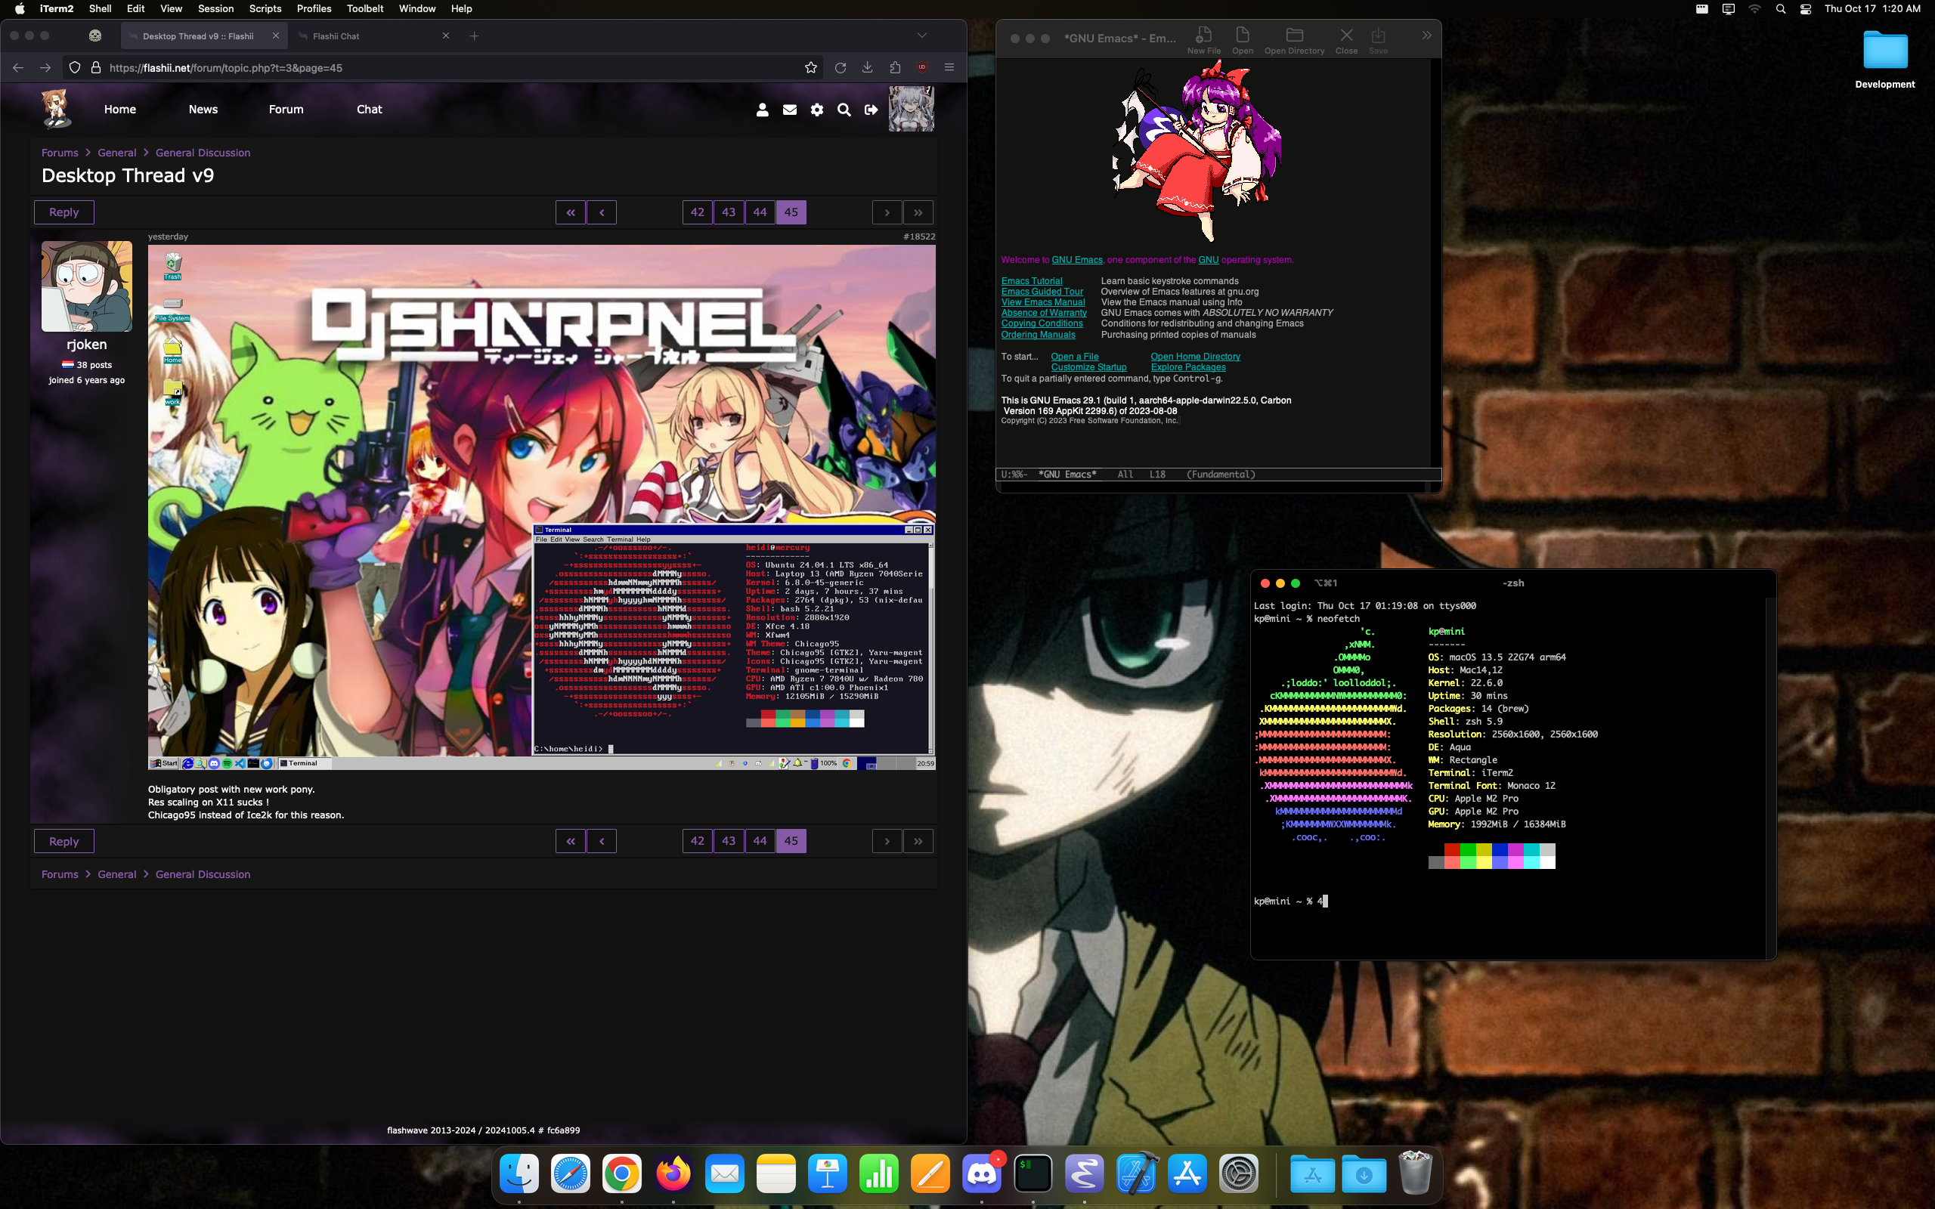
Task: Click the Wi-Fi status menu icon
Action: coord(1754,9)
